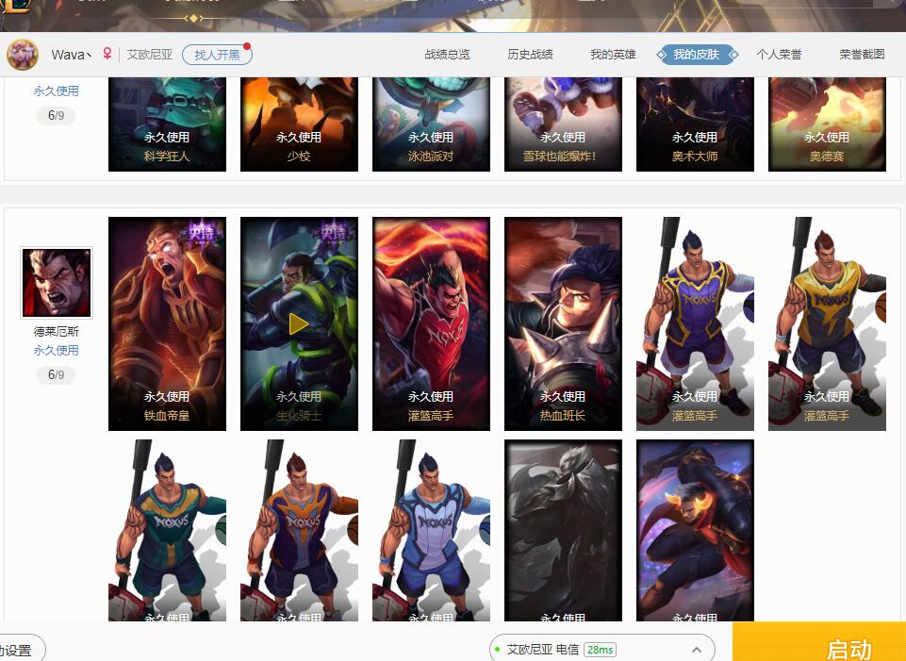Select the light-blue Noxus chroma card

[x=431, y=531]
